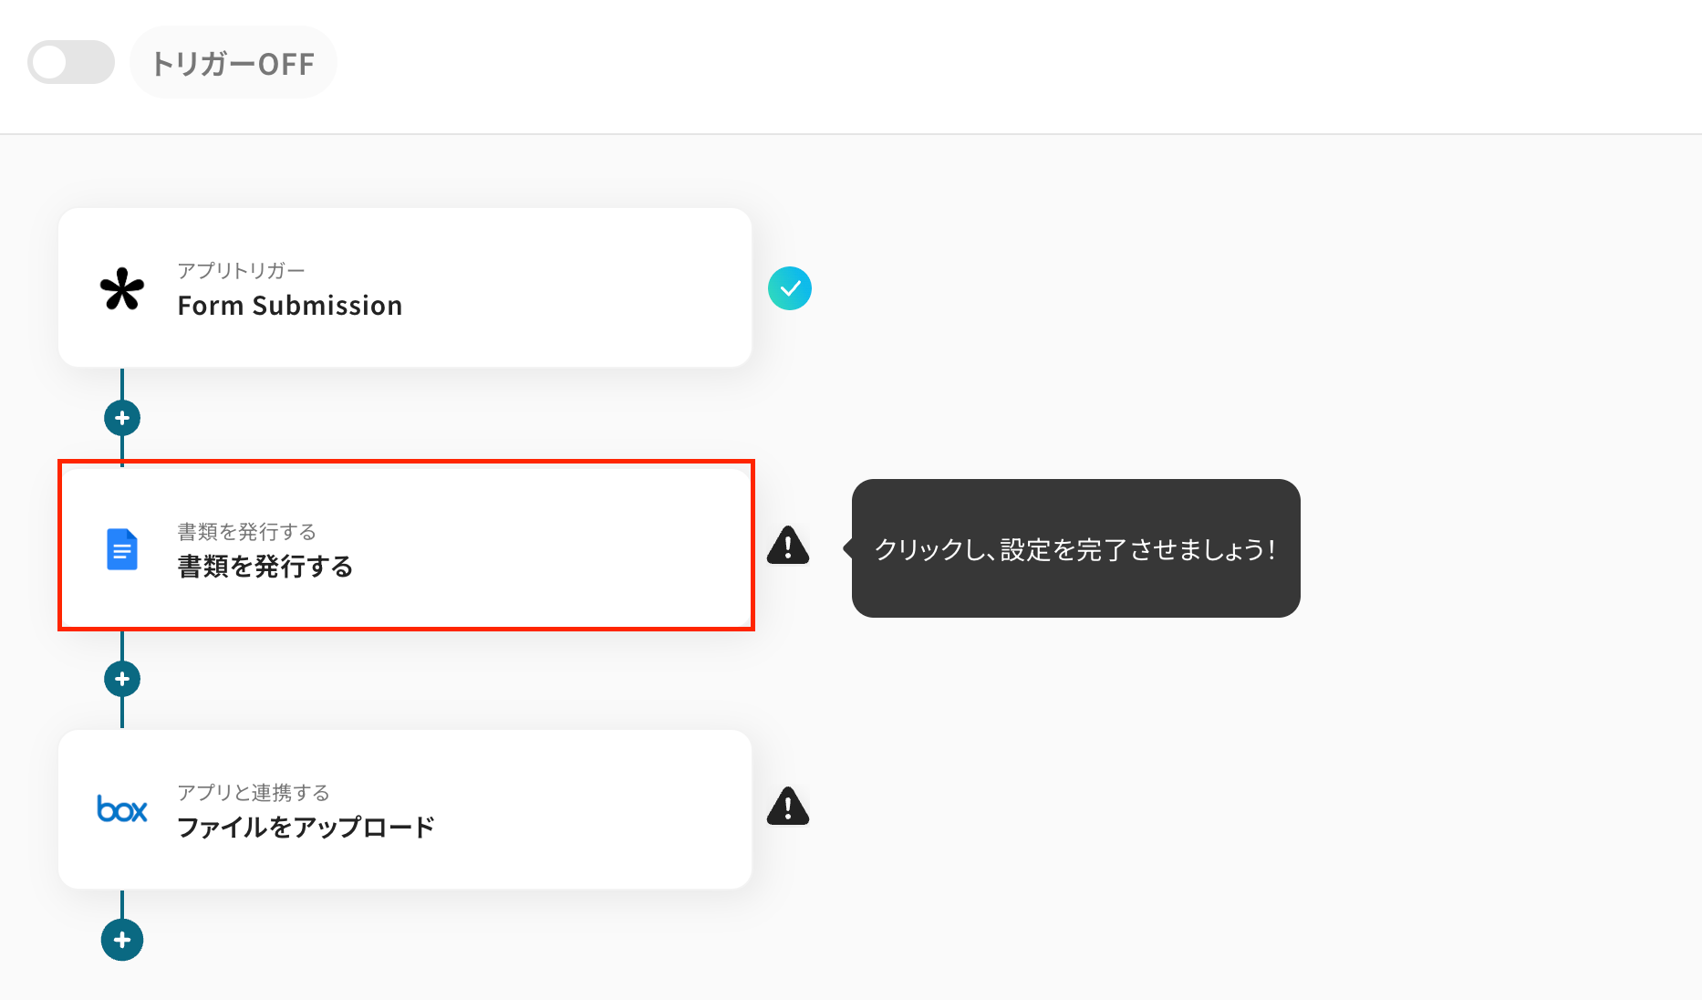Click the asterisk icon on Form Submission
The height and width of the screenshot is (1000, 1702).
(122, 289)
